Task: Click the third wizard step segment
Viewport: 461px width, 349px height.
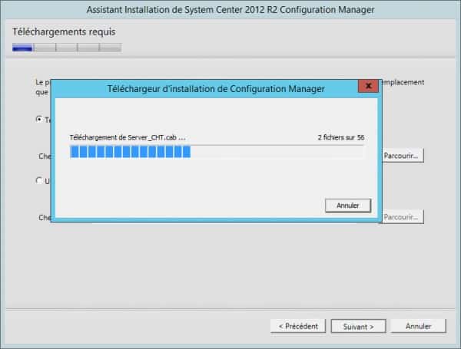Action: 67,47
